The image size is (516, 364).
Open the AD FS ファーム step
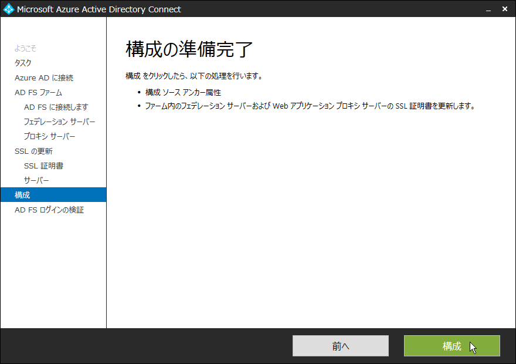(38, 93)
